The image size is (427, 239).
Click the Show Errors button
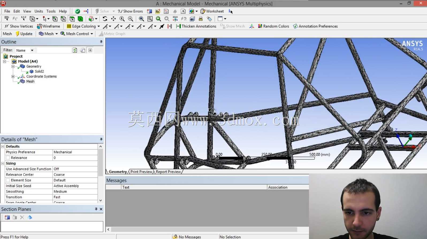click(130, 11)
